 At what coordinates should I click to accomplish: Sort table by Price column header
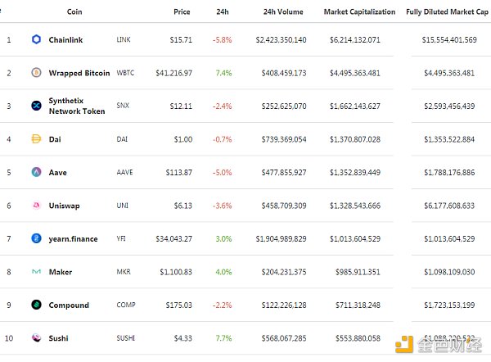(x=182, y=12)
